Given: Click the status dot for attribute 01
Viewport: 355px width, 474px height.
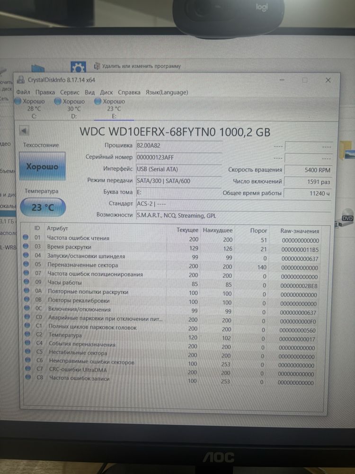Looking at the screenshot, I should point(26,237).
